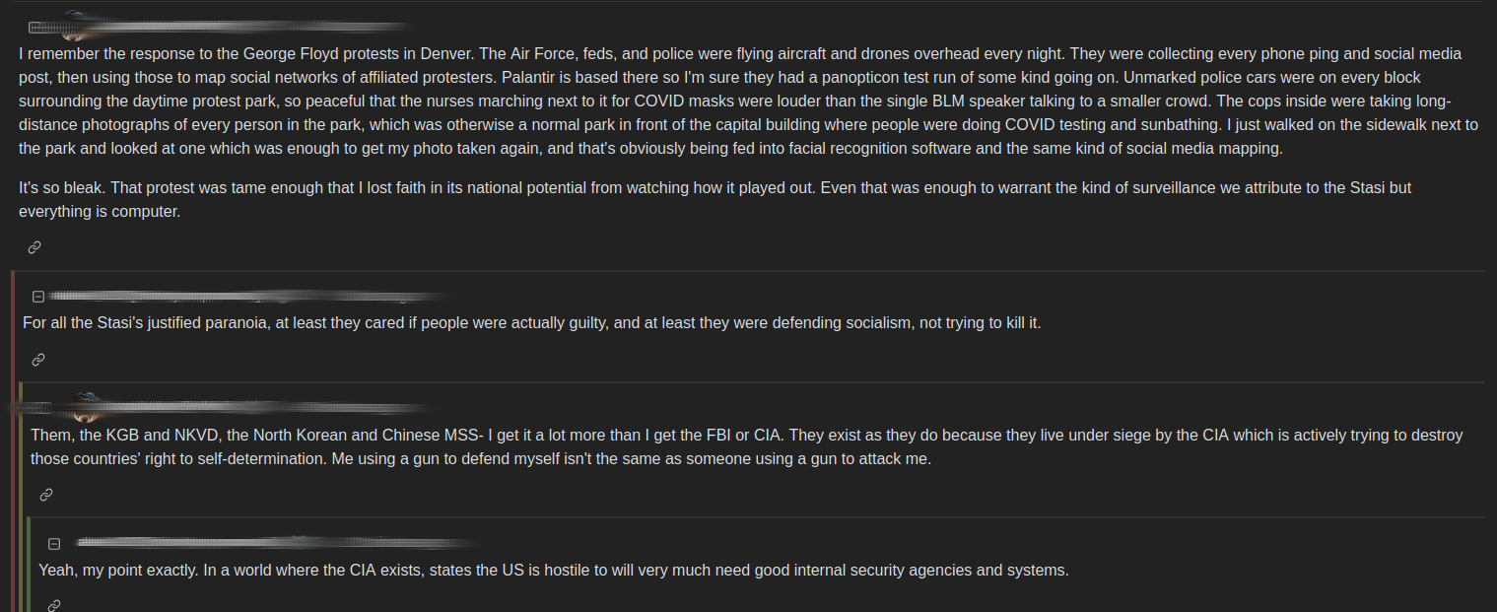Collapse the George Floyd protests comment
This screenshot has width=1497, height=612.
click(35, 27)
